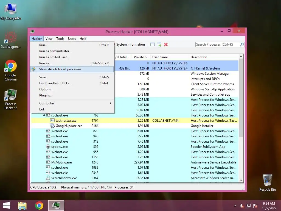The width and height of the screenshot is (281, 211).
Task: Click Show details for all processes
Action: coord(72,69)
